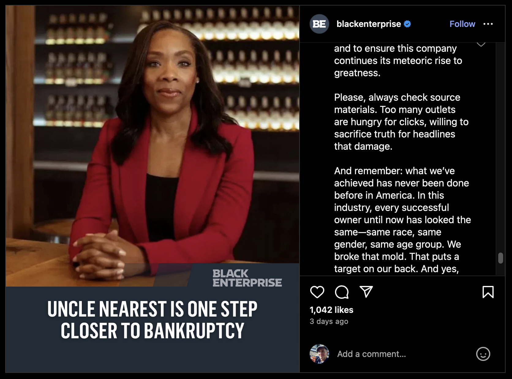Save the post with the bookmark icon
The height and width of the screenshot is (379, 512).
488,292
